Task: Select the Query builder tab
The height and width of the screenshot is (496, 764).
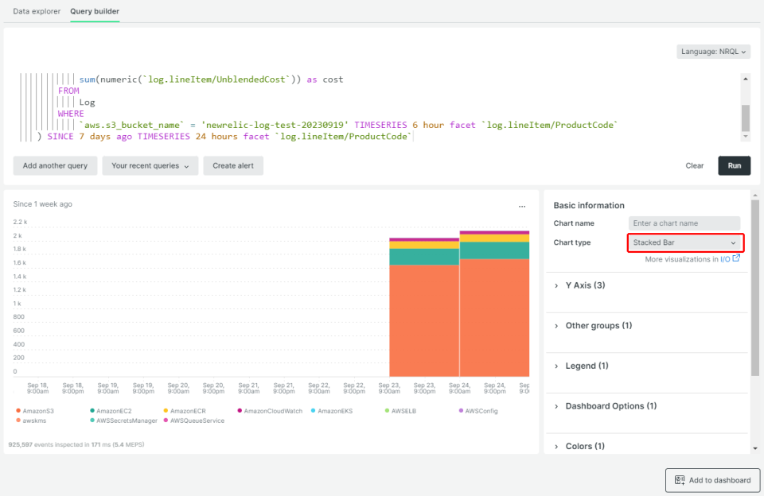Action: tap(95, 12)
